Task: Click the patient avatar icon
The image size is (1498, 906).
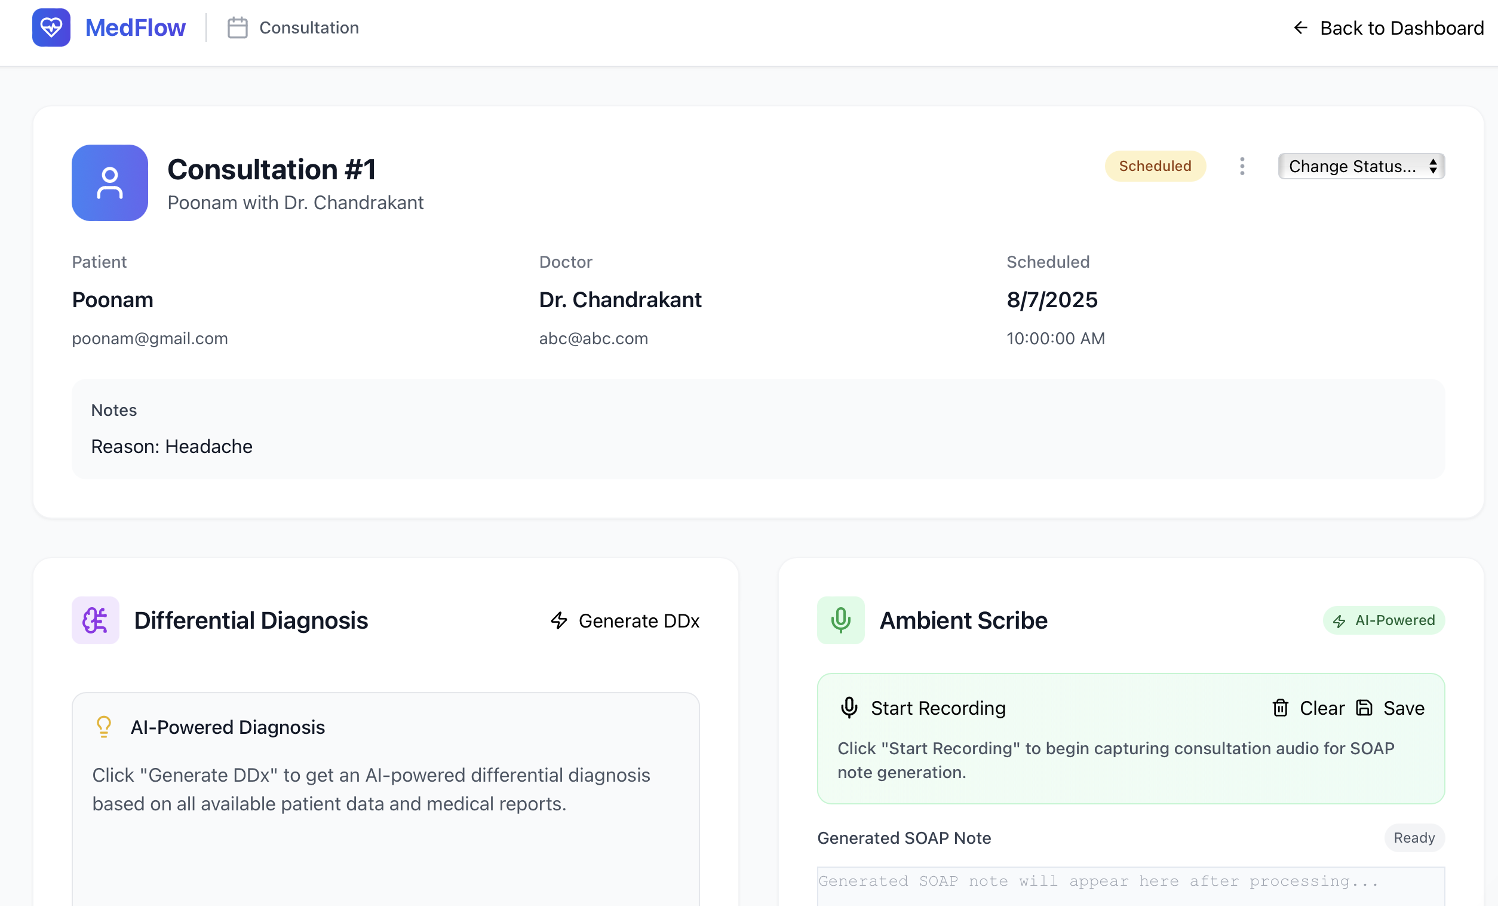Action: [109, 182]
